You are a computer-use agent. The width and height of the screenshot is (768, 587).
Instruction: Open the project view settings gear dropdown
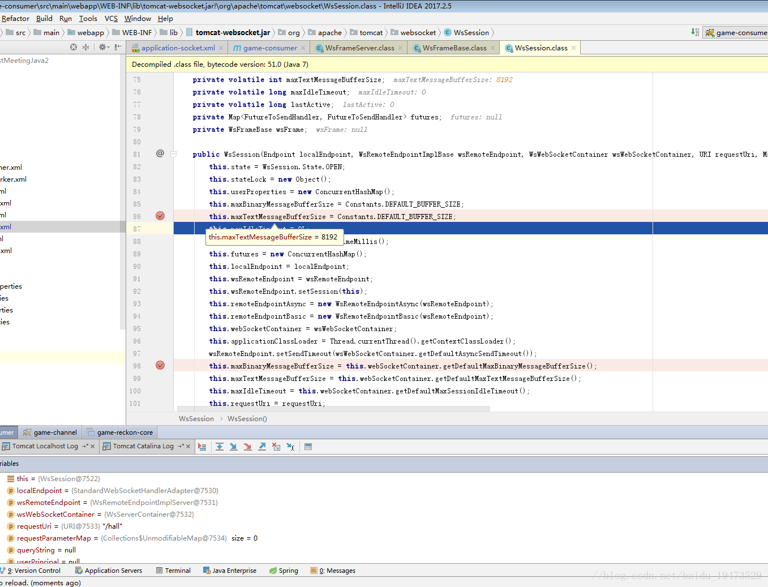(x=103, y=47)
